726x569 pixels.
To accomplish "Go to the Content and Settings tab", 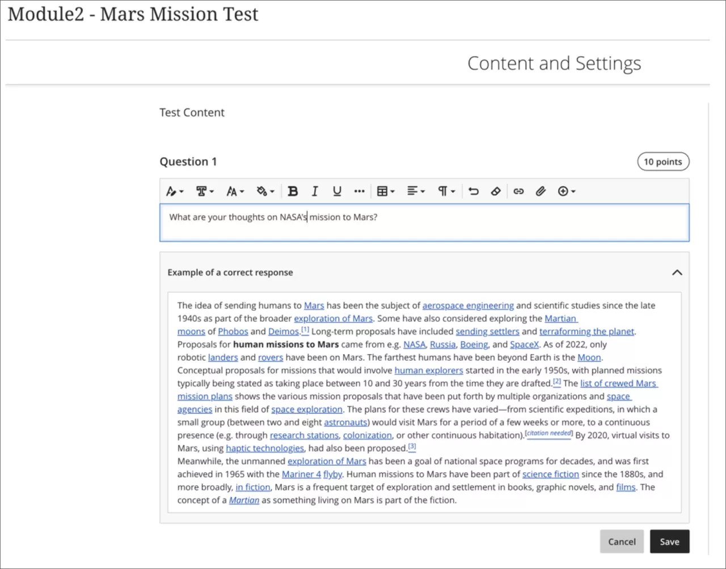I will [554, 63].
